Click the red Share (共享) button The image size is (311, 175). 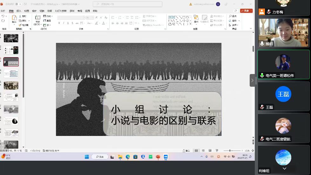pyautogui.click(x=246, y=11)
